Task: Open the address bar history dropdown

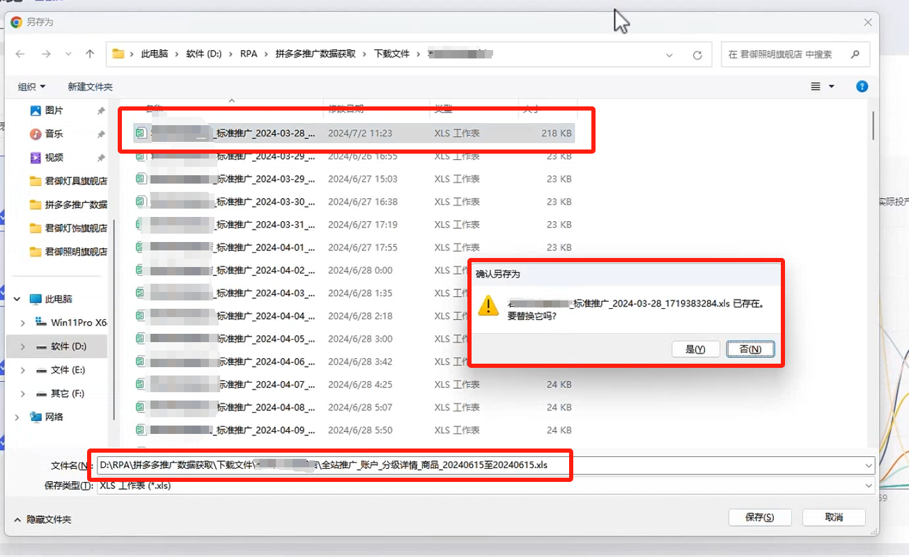Action: point(669,55)
